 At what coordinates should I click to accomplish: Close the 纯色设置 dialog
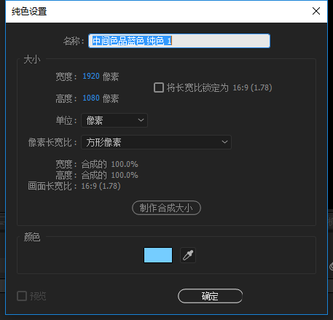[316, 11]
